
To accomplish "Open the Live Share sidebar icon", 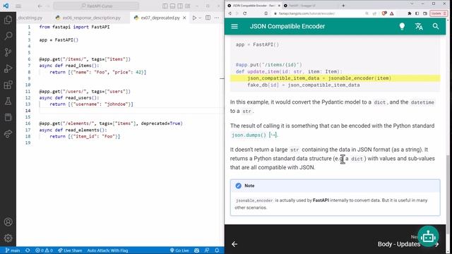I will (x=8, y=133).
